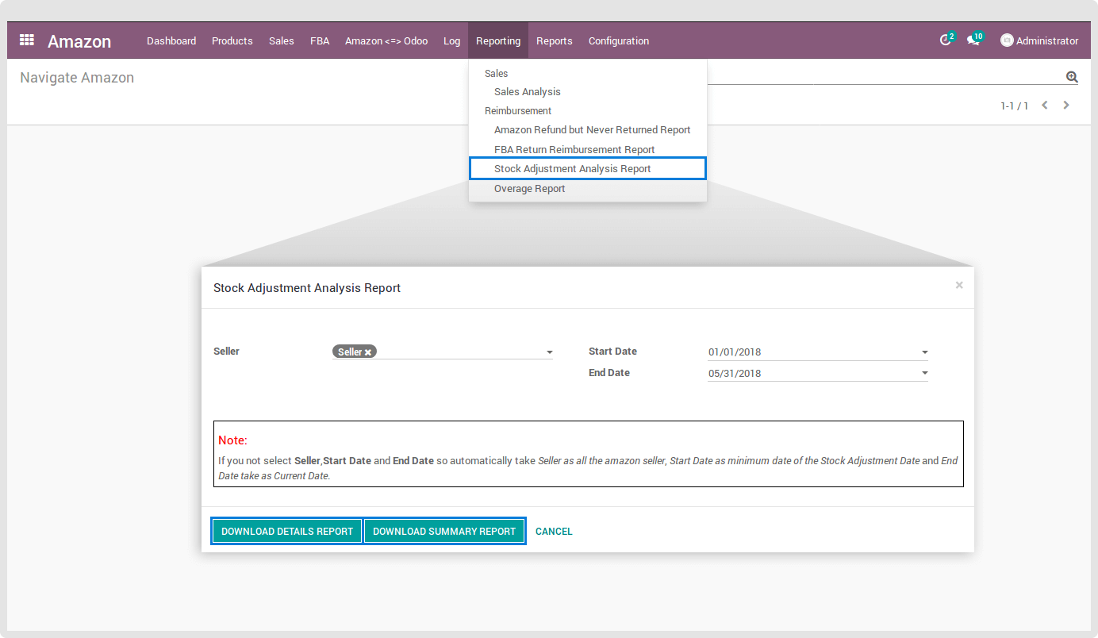The height and width of the screenshot is (638, 1098).
Task: Open the Dashboard menu
Action: coord(171,40)
